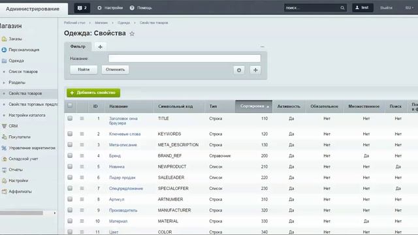
Task: Open row actions menu for BRAND_REF
Action: tap(82, 156)
